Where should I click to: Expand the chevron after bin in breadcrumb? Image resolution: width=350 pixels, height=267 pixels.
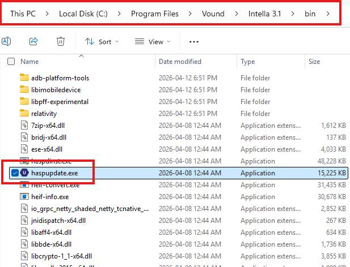tap(328, 13)
